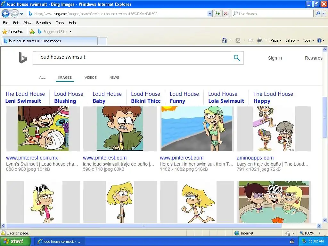Open the Safety command dropdown
The image size is (328, 246).
click(292, 40)
